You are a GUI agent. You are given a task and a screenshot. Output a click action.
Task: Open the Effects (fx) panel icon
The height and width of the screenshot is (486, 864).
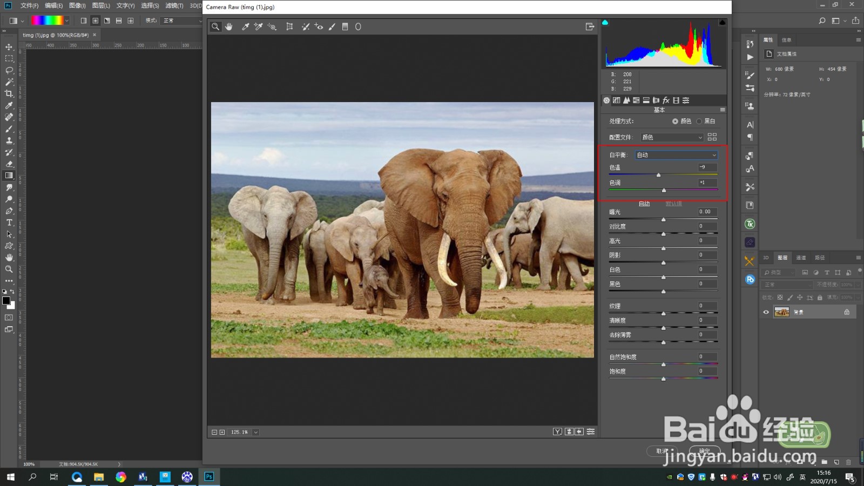tap(666, 100)
